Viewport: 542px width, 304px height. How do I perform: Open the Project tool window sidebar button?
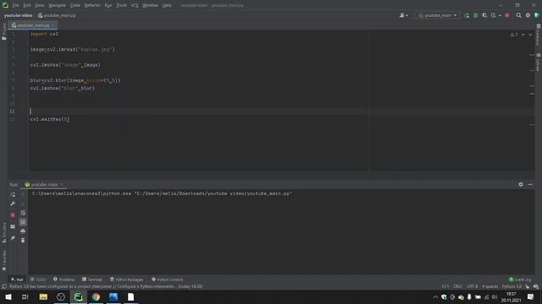click(3, 32)
